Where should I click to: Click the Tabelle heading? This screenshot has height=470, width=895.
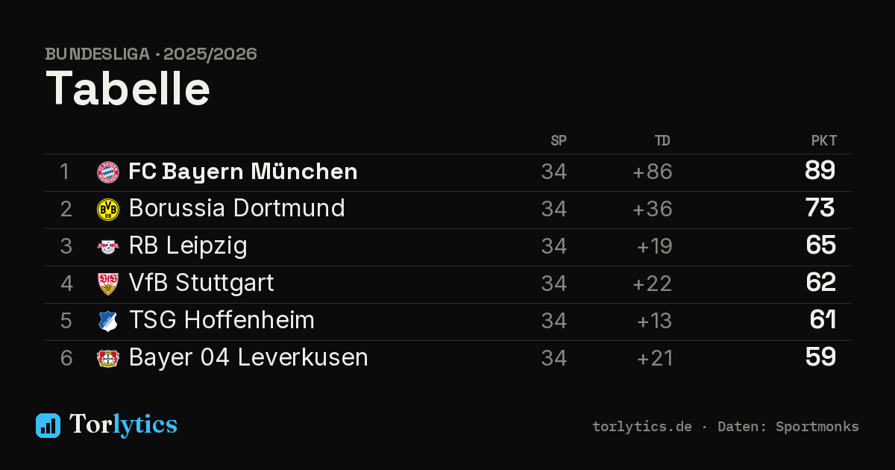pos(128,89)
